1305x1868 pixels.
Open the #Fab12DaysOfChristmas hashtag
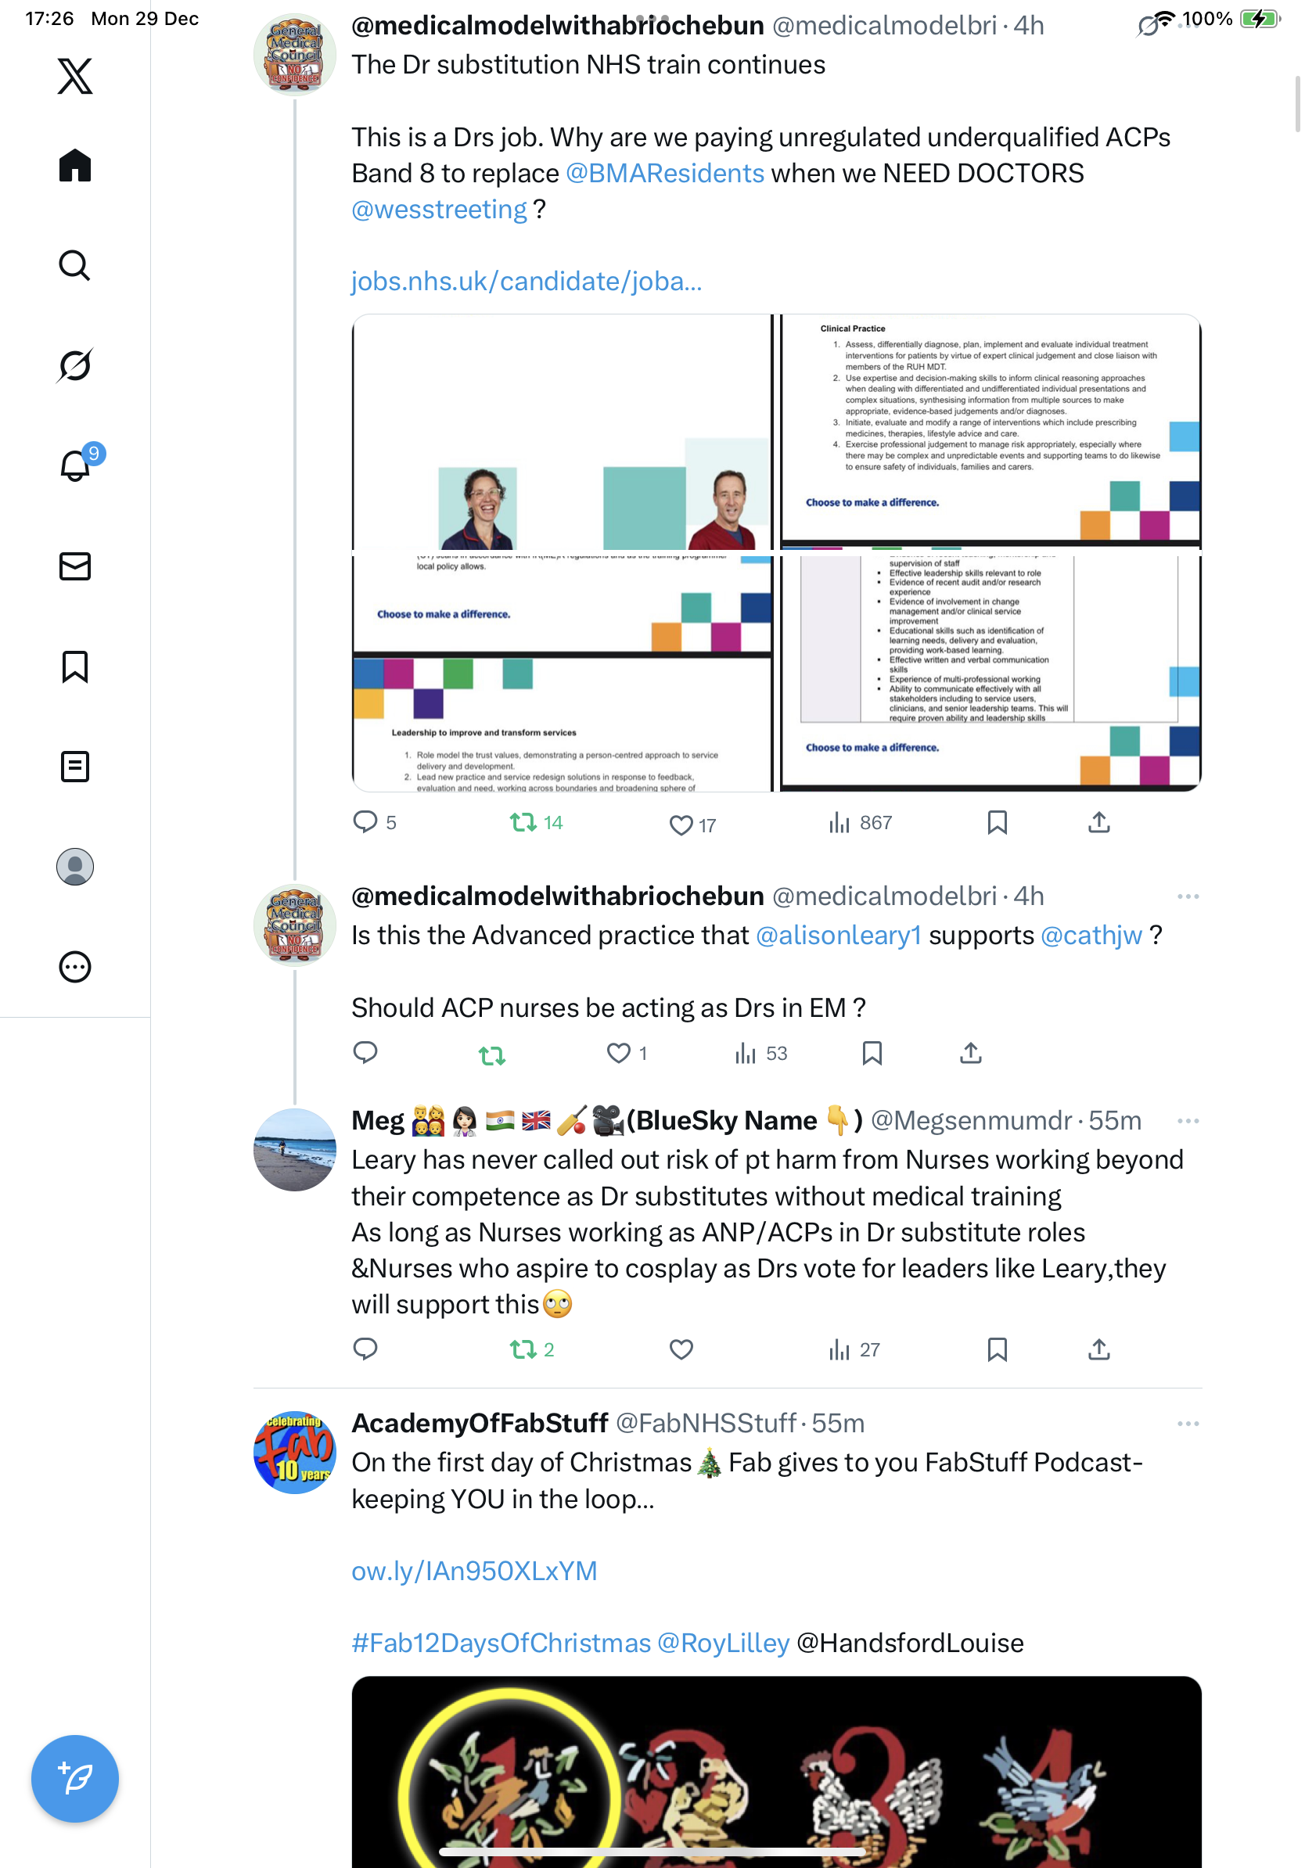pyautogui.click(x=502, y=1643)
